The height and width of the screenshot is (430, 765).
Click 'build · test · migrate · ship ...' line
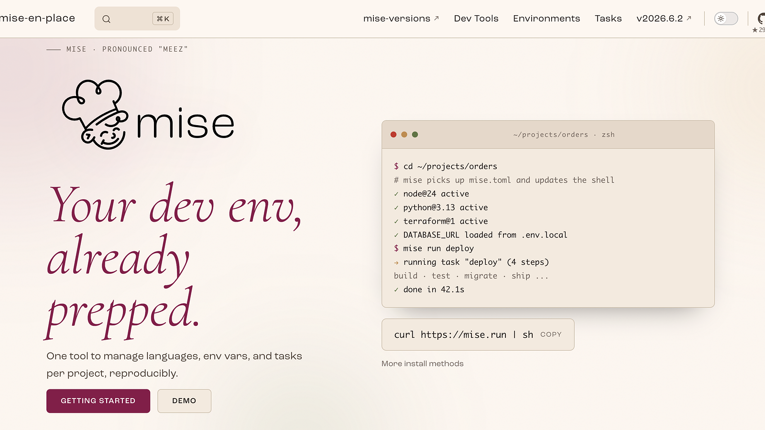tap(471, 276)
